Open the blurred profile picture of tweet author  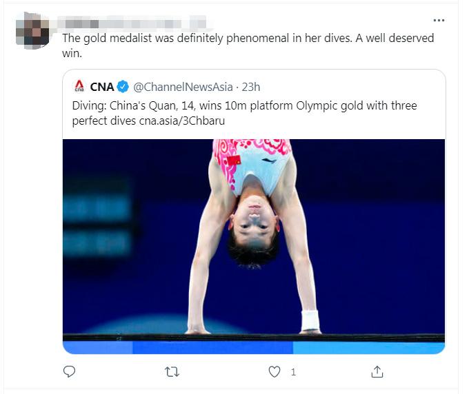[x=32, y=30]
